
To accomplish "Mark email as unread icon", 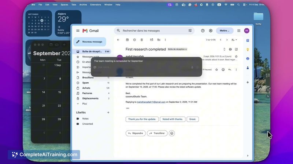I will click(152, 40).
